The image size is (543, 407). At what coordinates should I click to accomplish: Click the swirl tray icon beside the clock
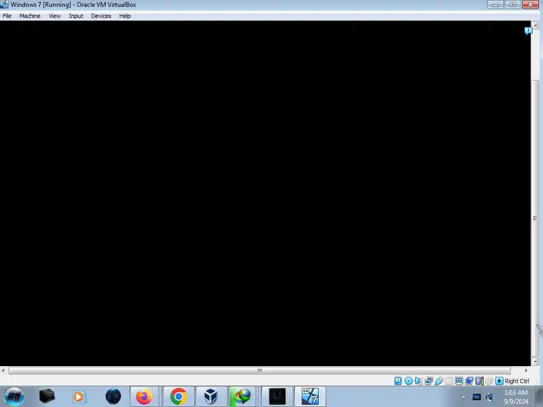[x=489, y=397]
